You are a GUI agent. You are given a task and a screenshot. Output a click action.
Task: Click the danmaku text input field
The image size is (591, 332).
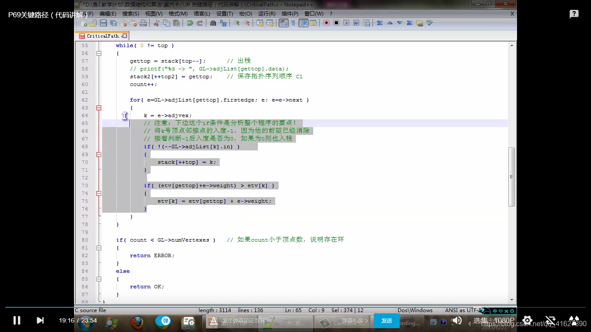coord(274,321)
